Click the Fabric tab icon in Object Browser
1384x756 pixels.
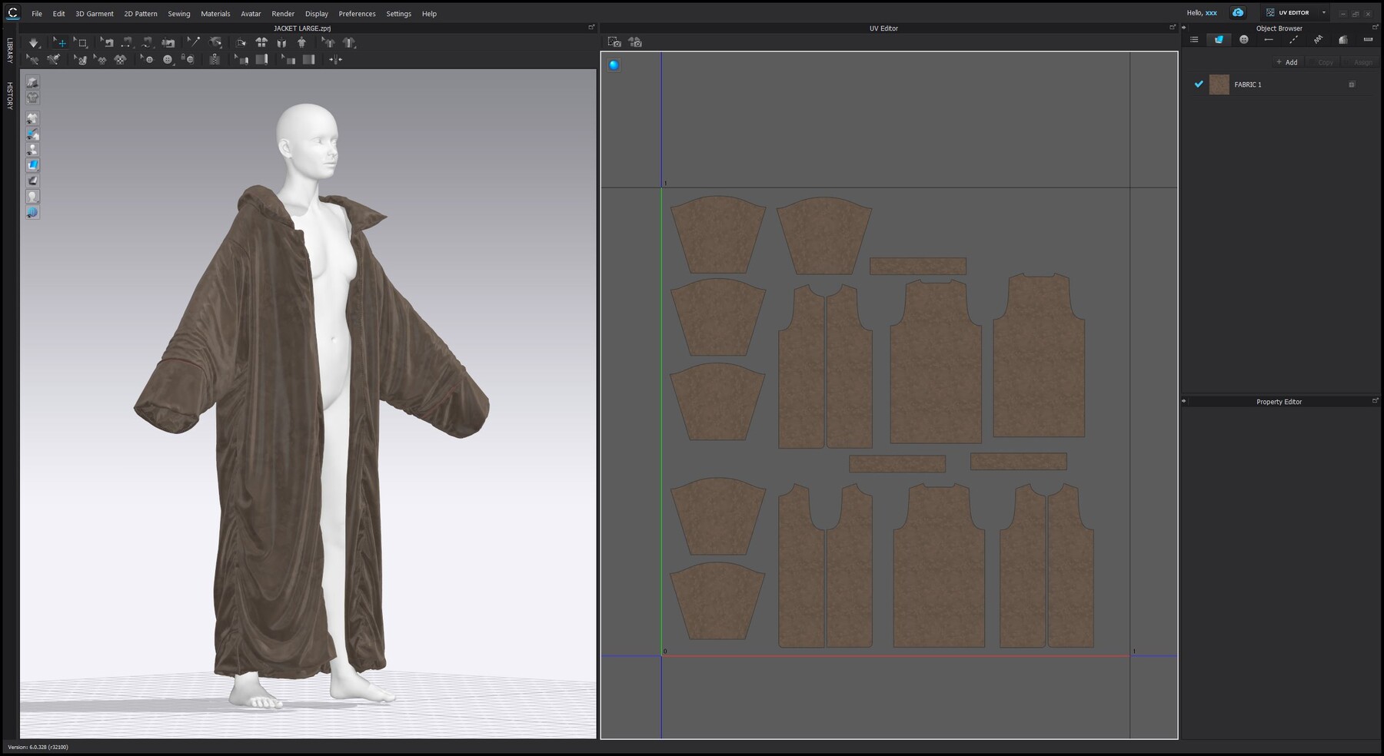1219,39
